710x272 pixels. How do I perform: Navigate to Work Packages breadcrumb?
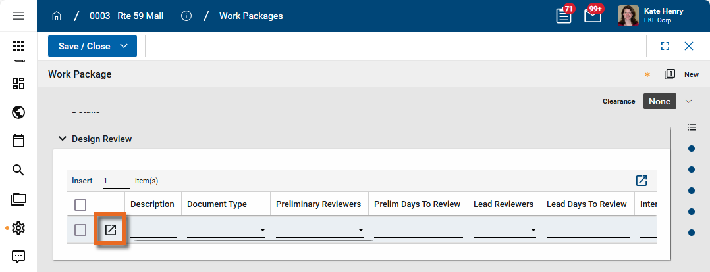point(251,16)
